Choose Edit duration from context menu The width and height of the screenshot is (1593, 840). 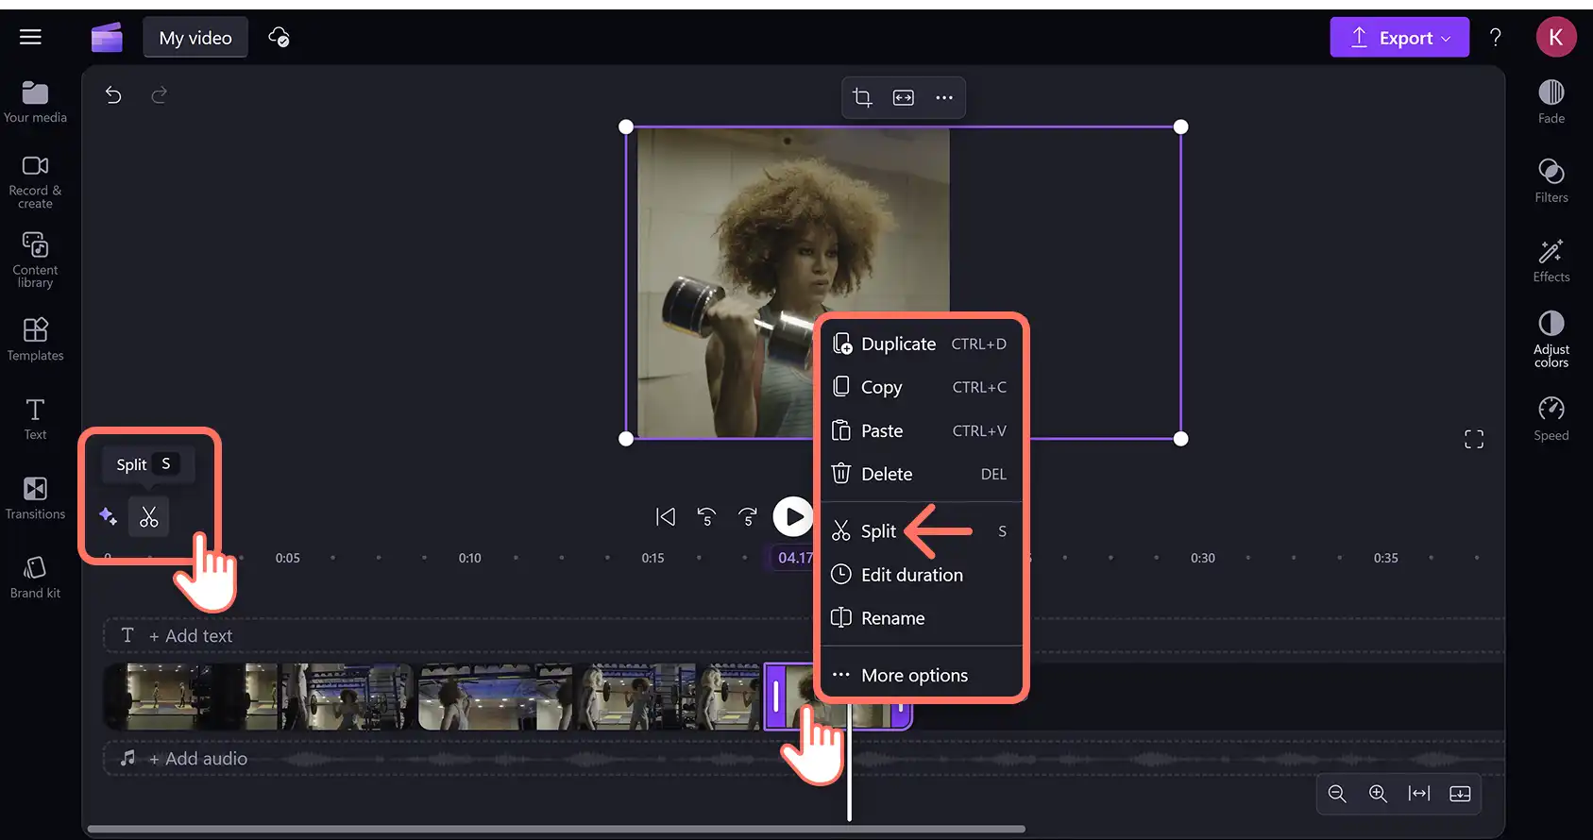921,575
